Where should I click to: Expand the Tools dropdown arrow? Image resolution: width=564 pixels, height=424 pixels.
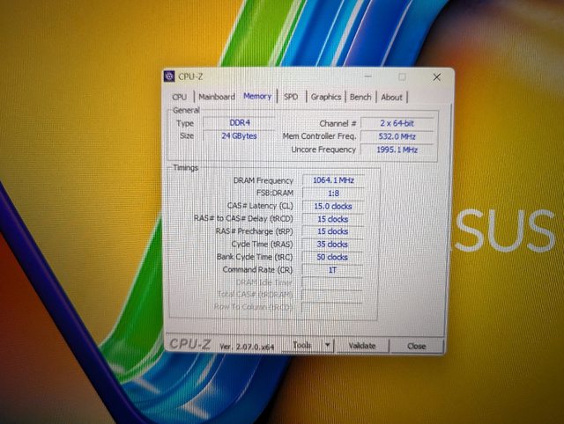tap(327, 346)
